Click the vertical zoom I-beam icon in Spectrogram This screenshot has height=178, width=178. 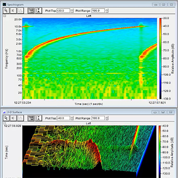(x=38, y=11)
